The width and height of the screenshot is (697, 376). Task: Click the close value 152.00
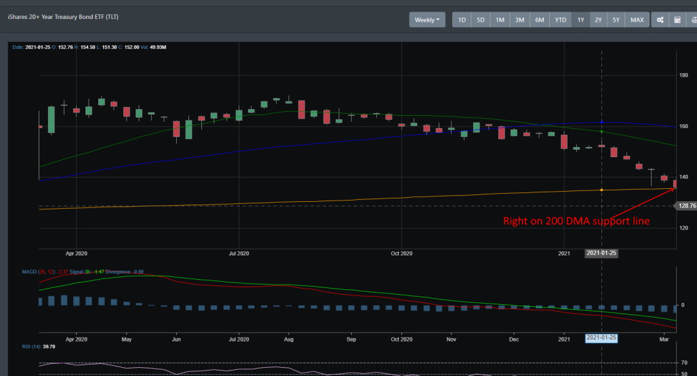click(132, 47)
